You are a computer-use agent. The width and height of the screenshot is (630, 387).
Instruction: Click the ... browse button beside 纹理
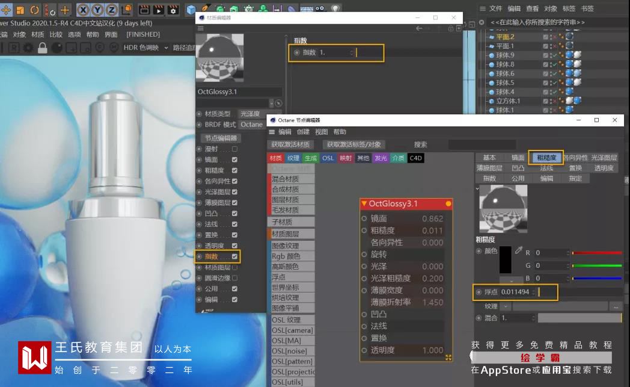(x=616, y=306)
